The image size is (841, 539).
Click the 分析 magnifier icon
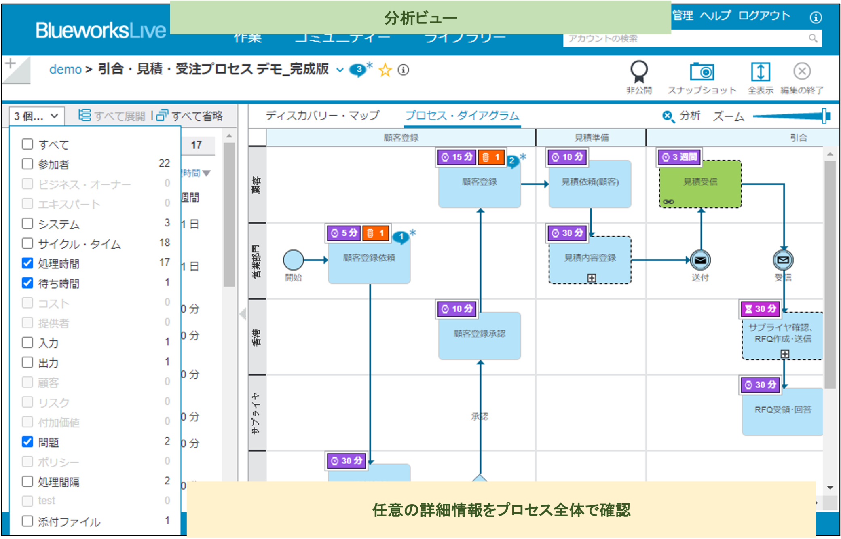click(668, 116)
